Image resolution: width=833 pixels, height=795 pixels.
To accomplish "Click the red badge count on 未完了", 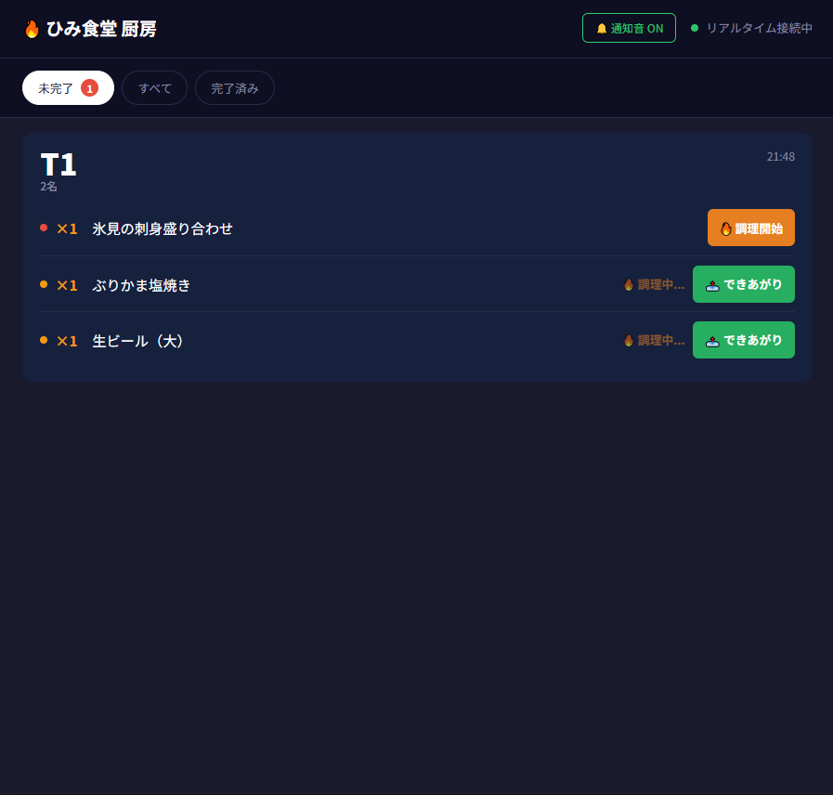I will click(x=89, y=88).
